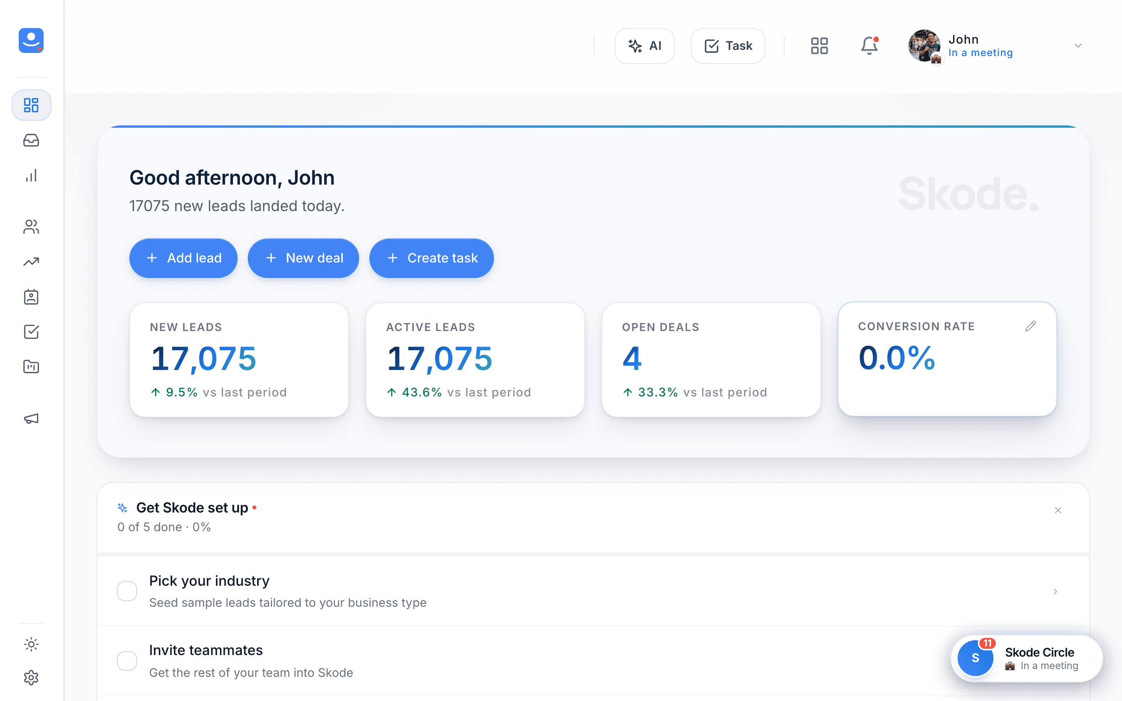Toggle the sun theme icon
This screenshot has width=1122, height=701.
31,644
